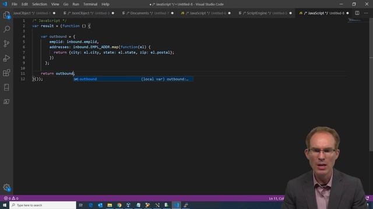Close the Documents tab via its dot
The image size is (373, 209).
tap(173, 13)
